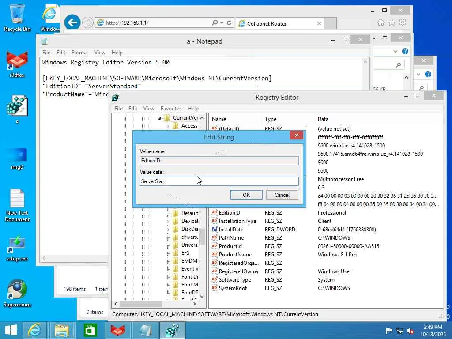
Task: Select New Text Document on desktop
Action: click(17, 205)
